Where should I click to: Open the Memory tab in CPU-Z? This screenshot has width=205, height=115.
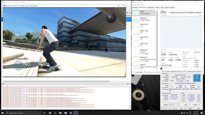pyautogui.click(x=179, y=72)
